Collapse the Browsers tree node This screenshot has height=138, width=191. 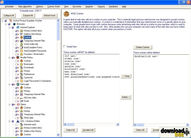[6, 24]
